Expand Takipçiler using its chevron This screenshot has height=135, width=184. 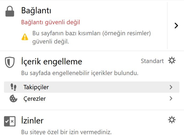pos(171,87)
